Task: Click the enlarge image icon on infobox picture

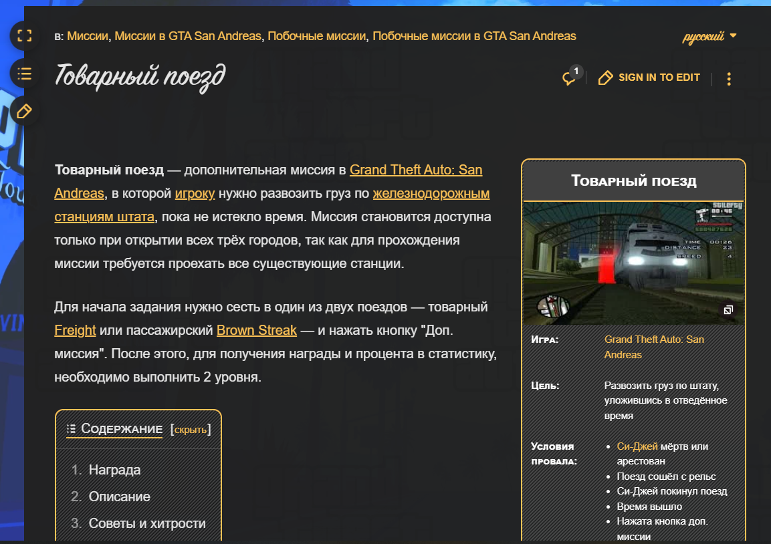Action: pos(728,309)
